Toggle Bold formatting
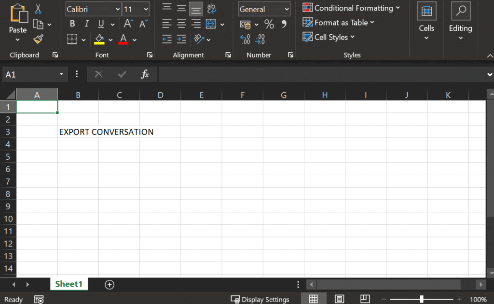This screenshot has height=304, width=494. coord(72,24)
